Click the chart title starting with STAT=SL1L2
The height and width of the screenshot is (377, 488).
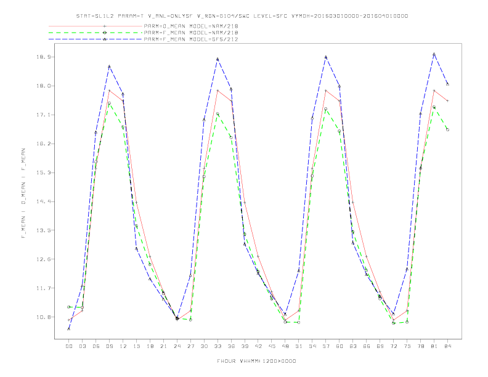(242, 16)
